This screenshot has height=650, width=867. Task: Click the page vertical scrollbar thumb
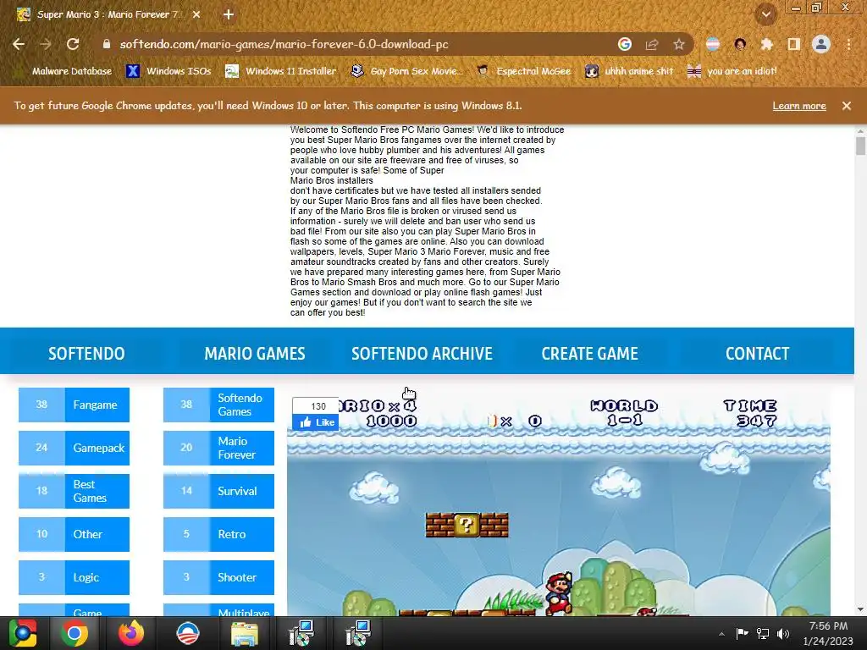coord(860,146)
